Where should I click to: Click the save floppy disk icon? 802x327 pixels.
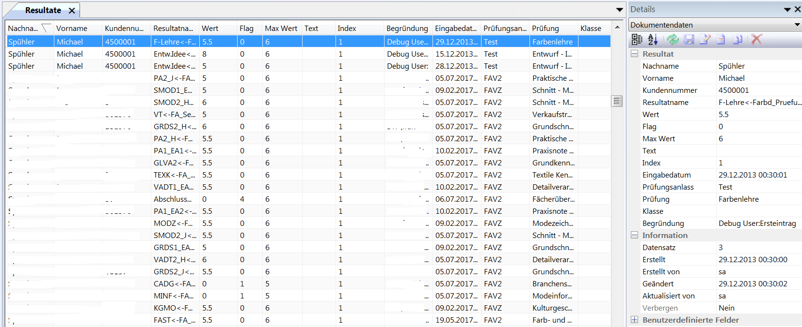(689, 40)
